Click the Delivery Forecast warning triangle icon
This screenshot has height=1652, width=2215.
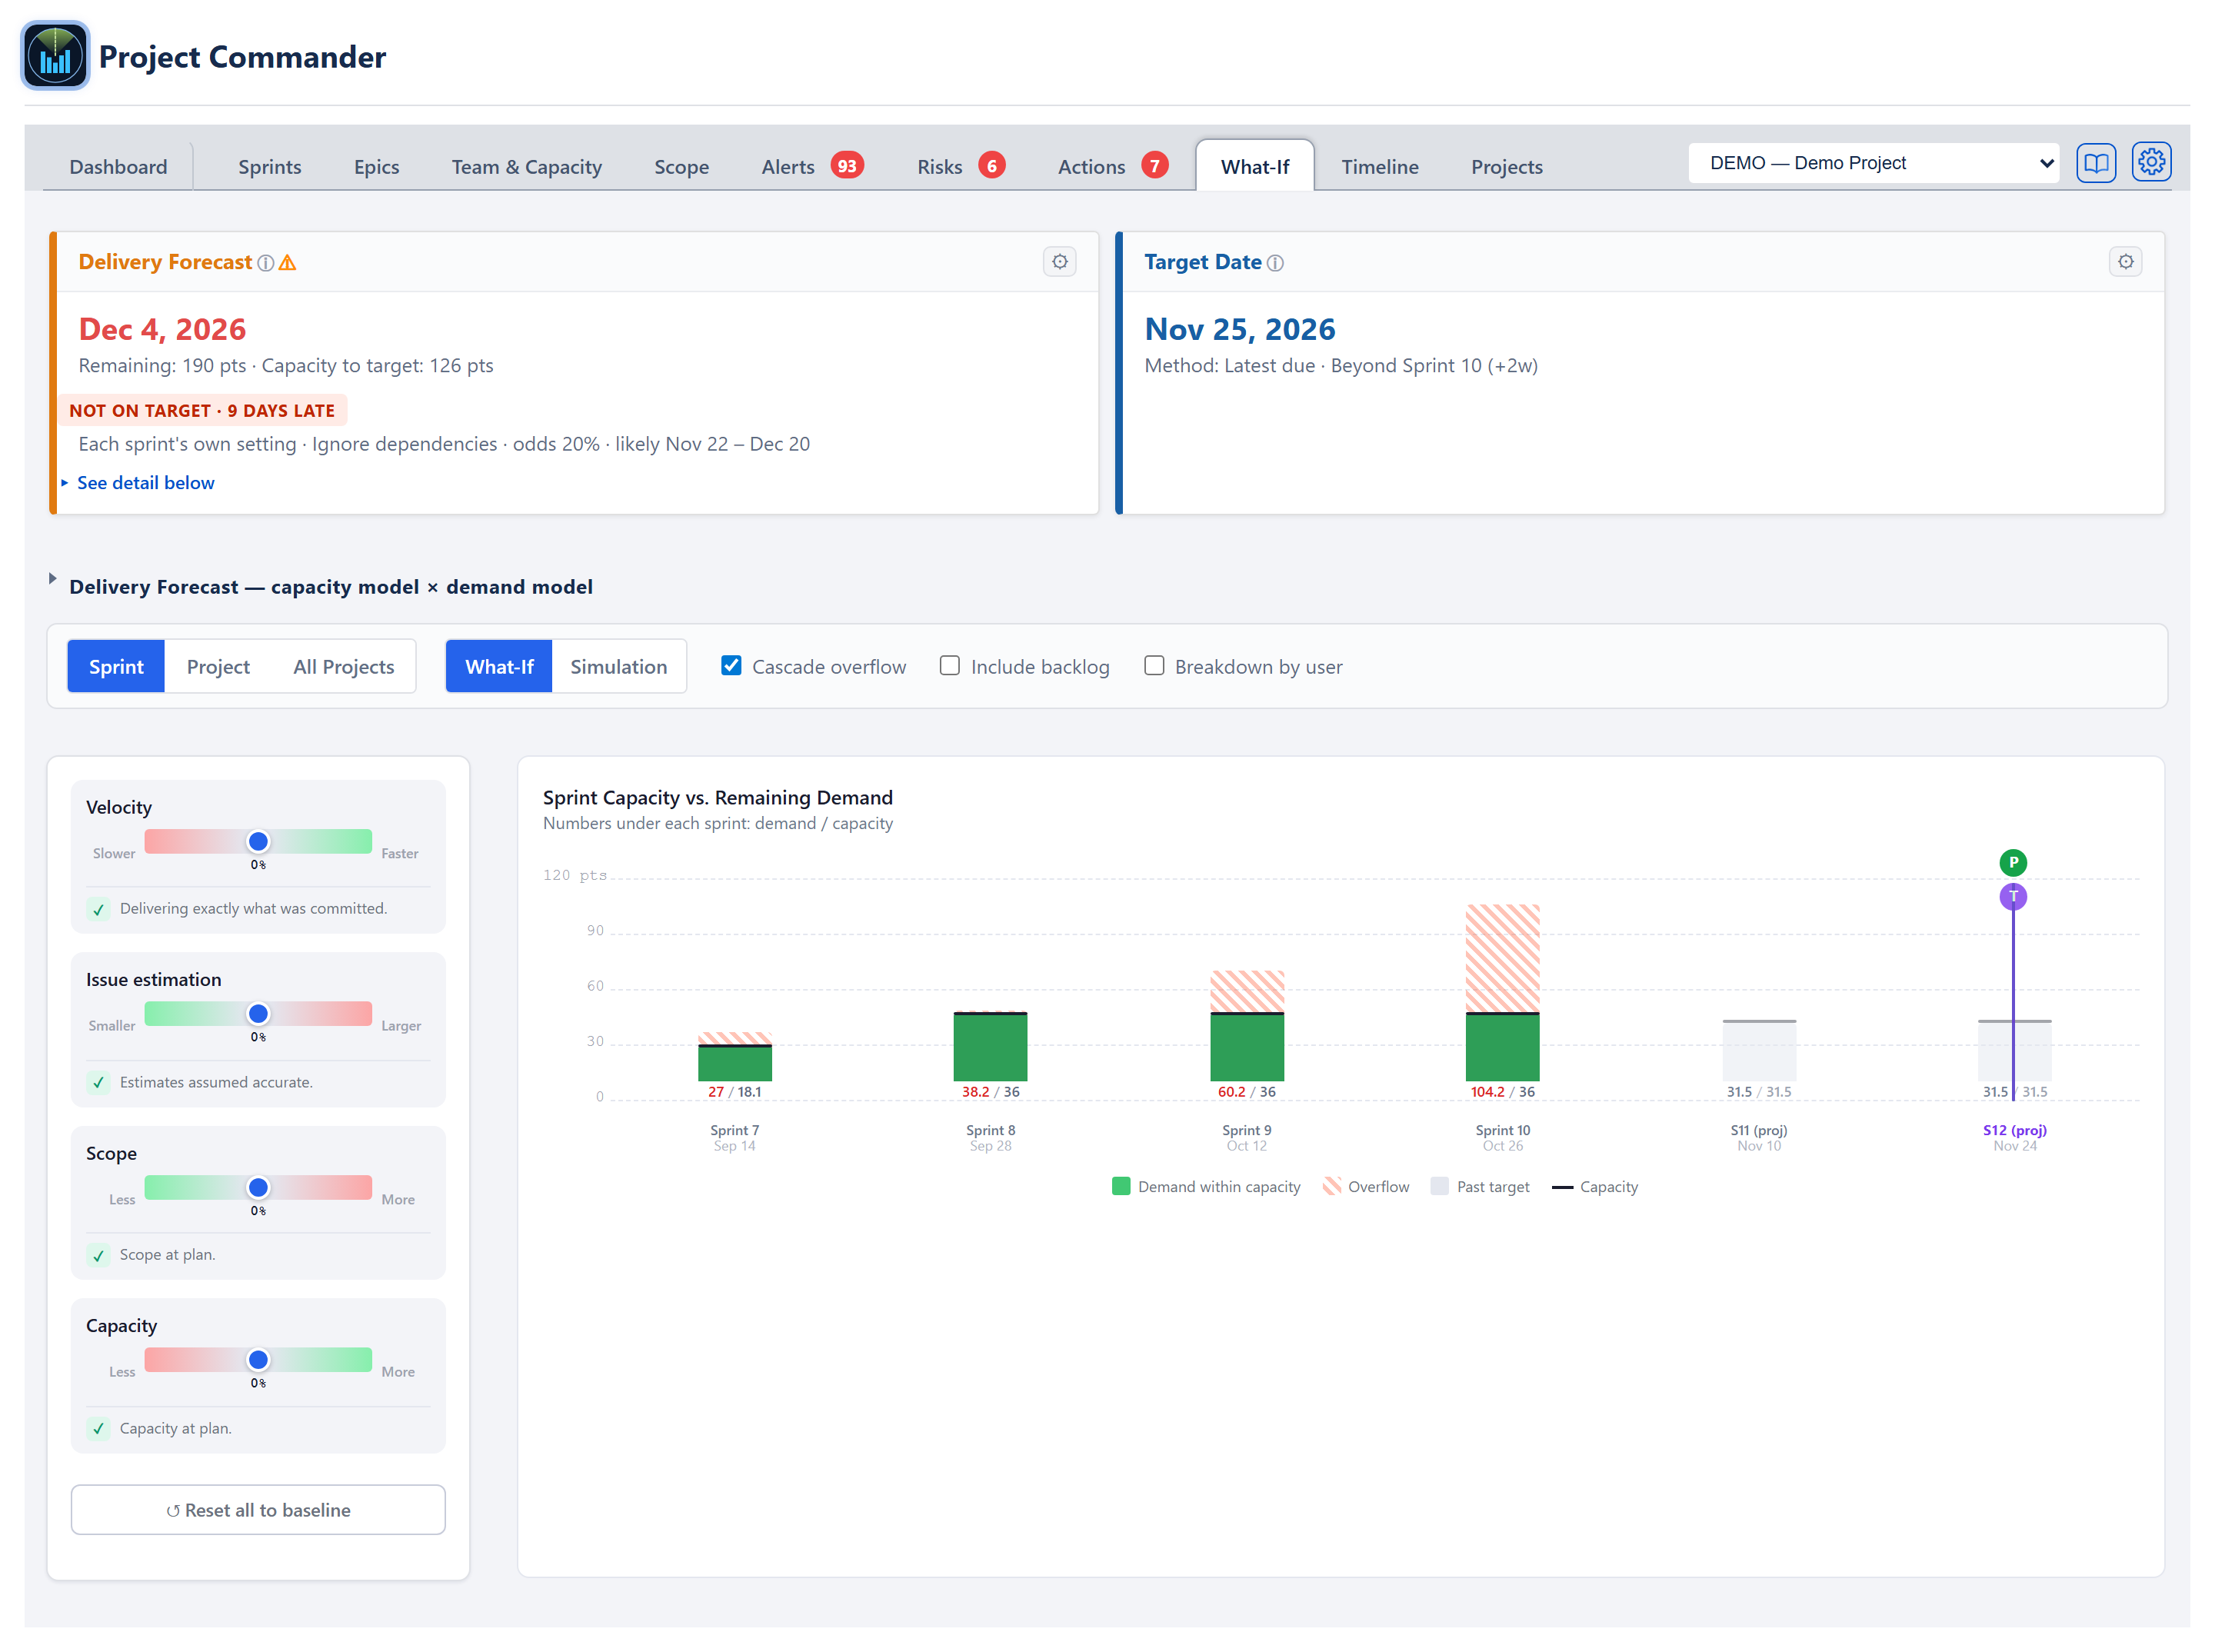coord(288,263)
